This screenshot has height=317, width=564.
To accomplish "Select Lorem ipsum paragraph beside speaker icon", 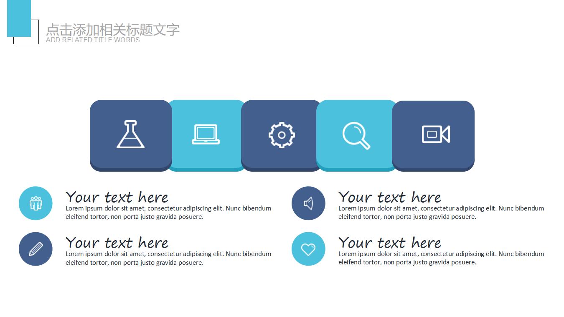I will click(x=441, y=213).
